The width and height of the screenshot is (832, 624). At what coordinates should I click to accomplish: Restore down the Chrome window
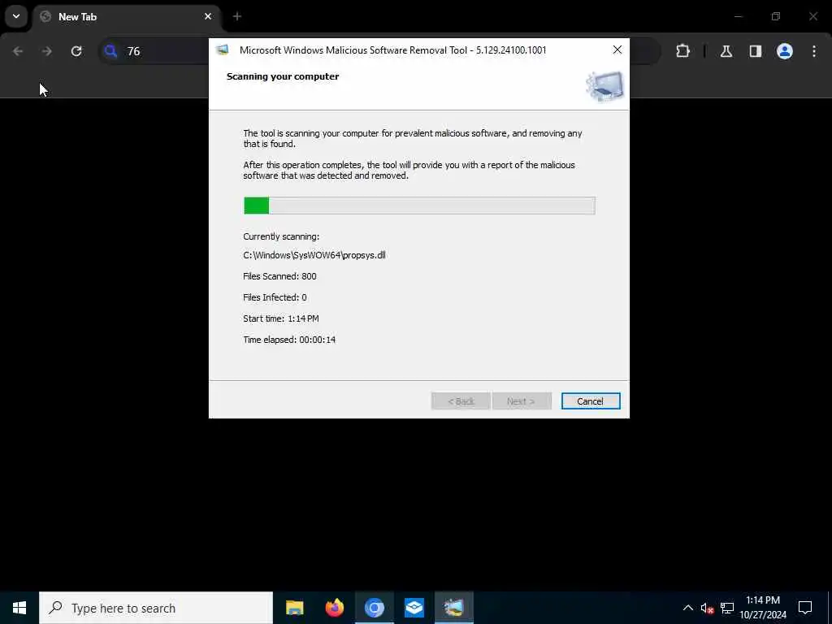tap(776, 16)
